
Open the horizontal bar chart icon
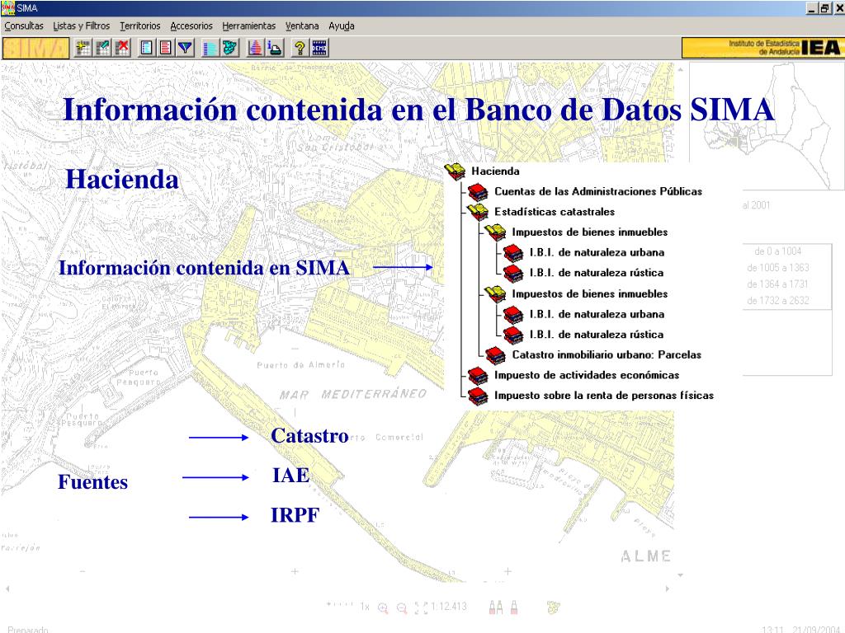[x=210, y=48]
